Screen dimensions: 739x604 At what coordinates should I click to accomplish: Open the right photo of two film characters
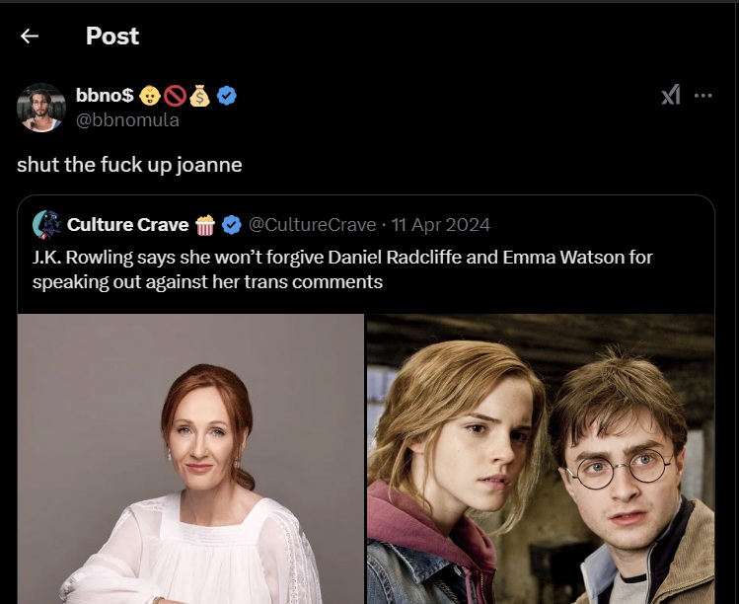tap(541, 459)
